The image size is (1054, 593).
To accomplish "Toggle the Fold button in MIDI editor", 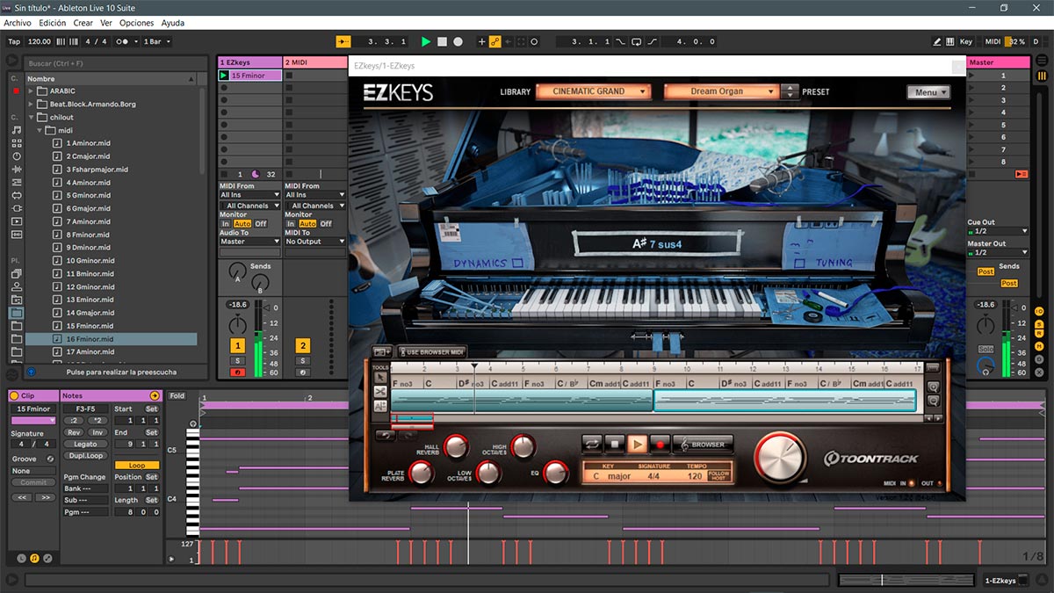I will coord(177,396).
